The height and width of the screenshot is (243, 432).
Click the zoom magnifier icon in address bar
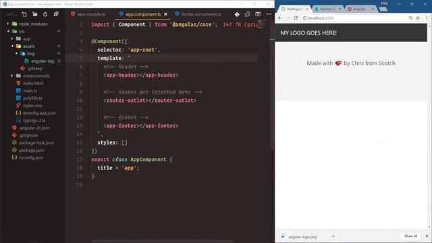click(410, 18)
